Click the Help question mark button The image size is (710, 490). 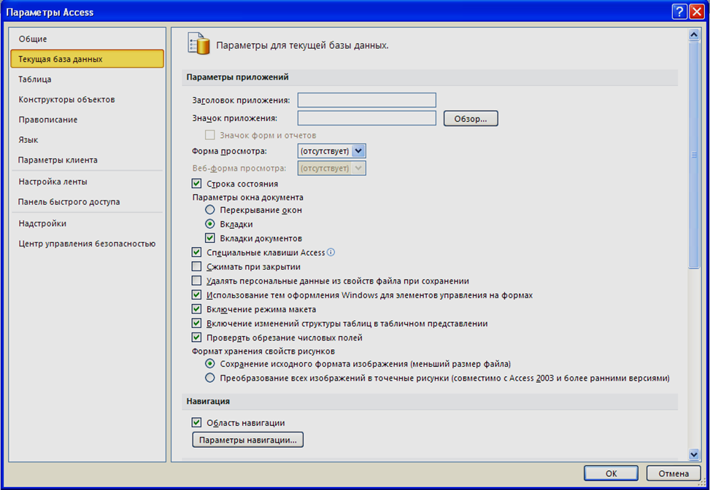coord(679,12)
